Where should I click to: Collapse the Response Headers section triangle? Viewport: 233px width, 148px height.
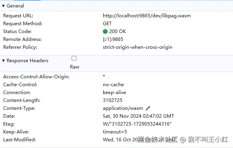pos(4,61)
